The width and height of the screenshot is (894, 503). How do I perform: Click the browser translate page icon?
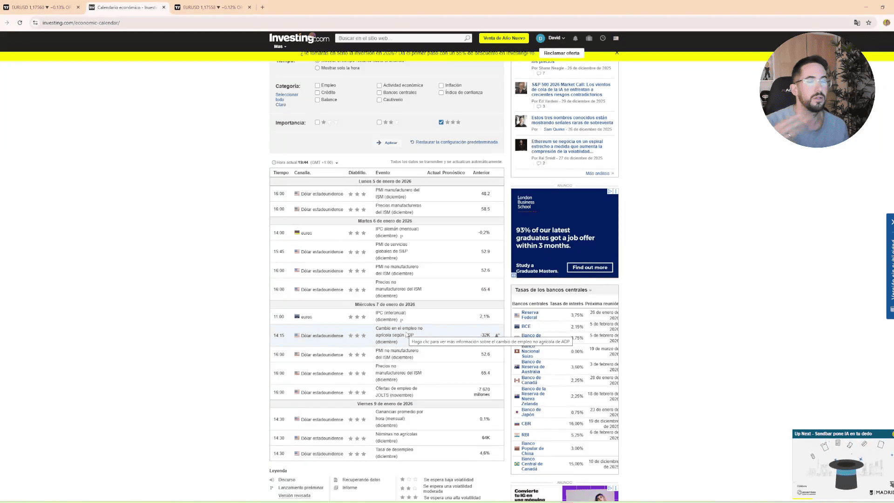click(x=857, y=22)
